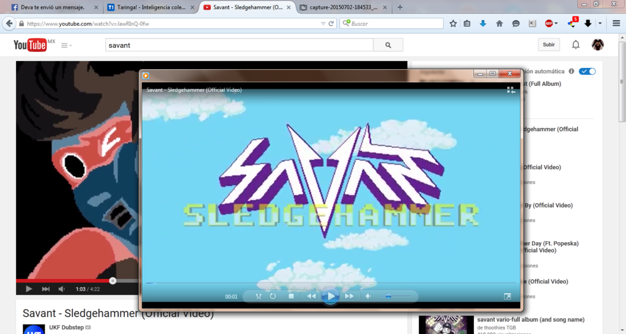
Task: Switch Media Player to Library view
Action: tap(510, 91)
